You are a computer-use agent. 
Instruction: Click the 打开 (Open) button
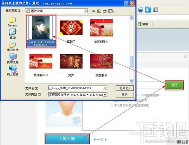[x=125, y=88]
